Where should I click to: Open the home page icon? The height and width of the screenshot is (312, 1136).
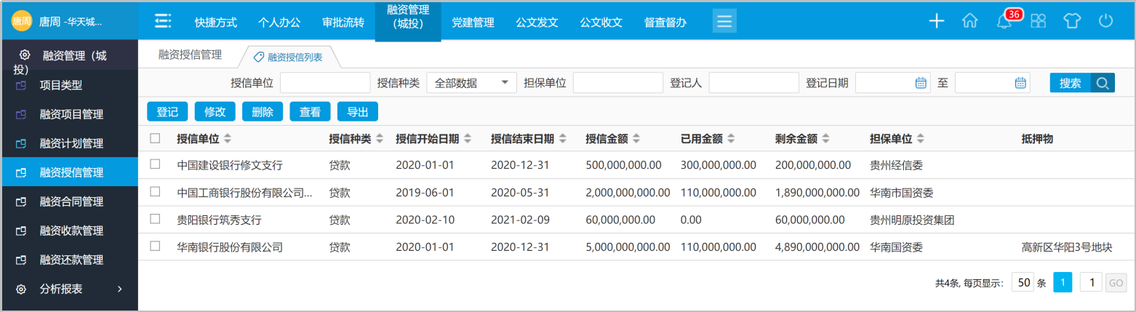pyautogui.click(x=969, y=21)
